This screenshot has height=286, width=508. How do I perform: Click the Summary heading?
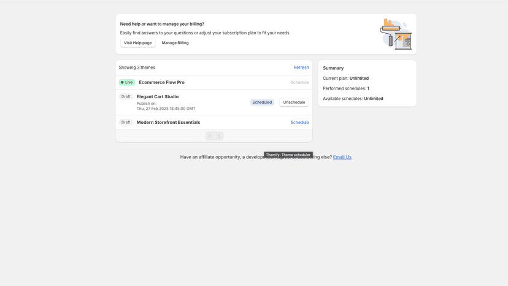[x=333, y=68]
